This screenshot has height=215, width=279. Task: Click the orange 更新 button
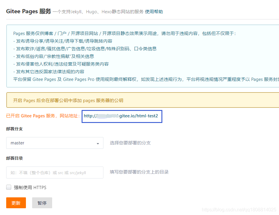pyautogui.click(x=16, y=203)
